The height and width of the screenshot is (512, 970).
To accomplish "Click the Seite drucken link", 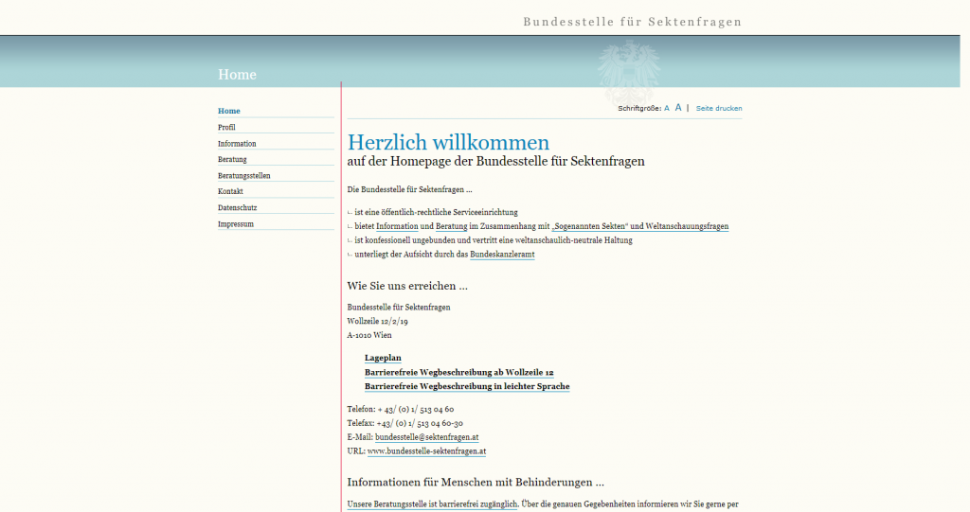I will click(x=719, y=108).
